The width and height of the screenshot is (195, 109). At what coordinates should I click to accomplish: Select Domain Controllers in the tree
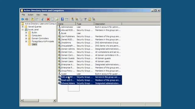click(x=40, y=38)
